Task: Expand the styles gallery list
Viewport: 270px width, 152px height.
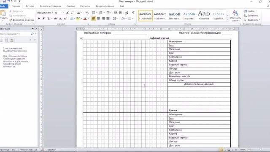Action: pyautogui.click(x=228, y=20)
